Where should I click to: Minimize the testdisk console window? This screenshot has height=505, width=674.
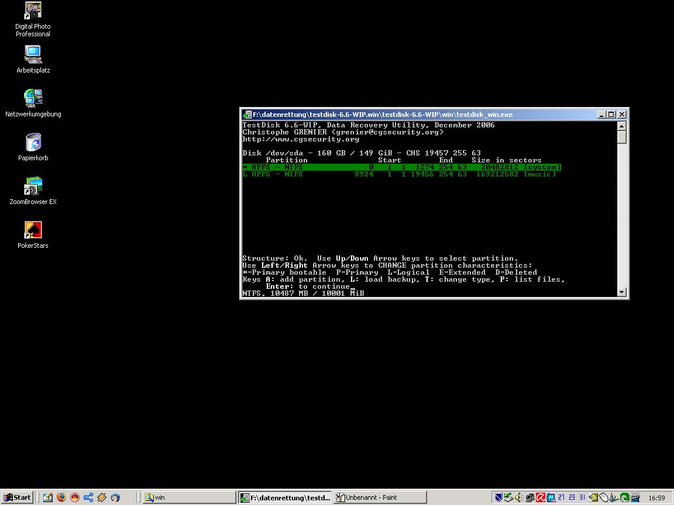[602, 115]
